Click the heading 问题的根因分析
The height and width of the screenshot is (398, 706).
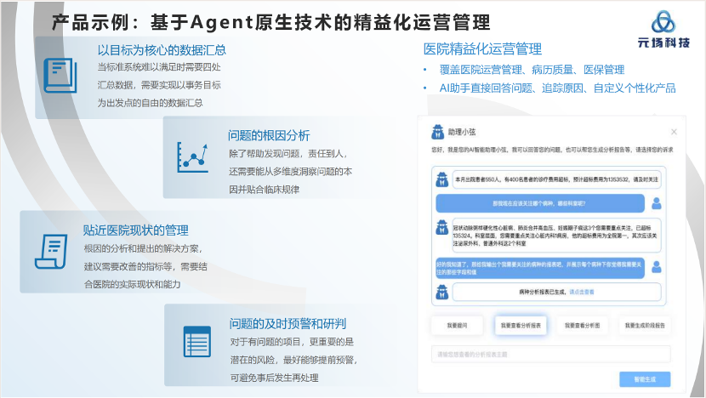pos(269,135)
